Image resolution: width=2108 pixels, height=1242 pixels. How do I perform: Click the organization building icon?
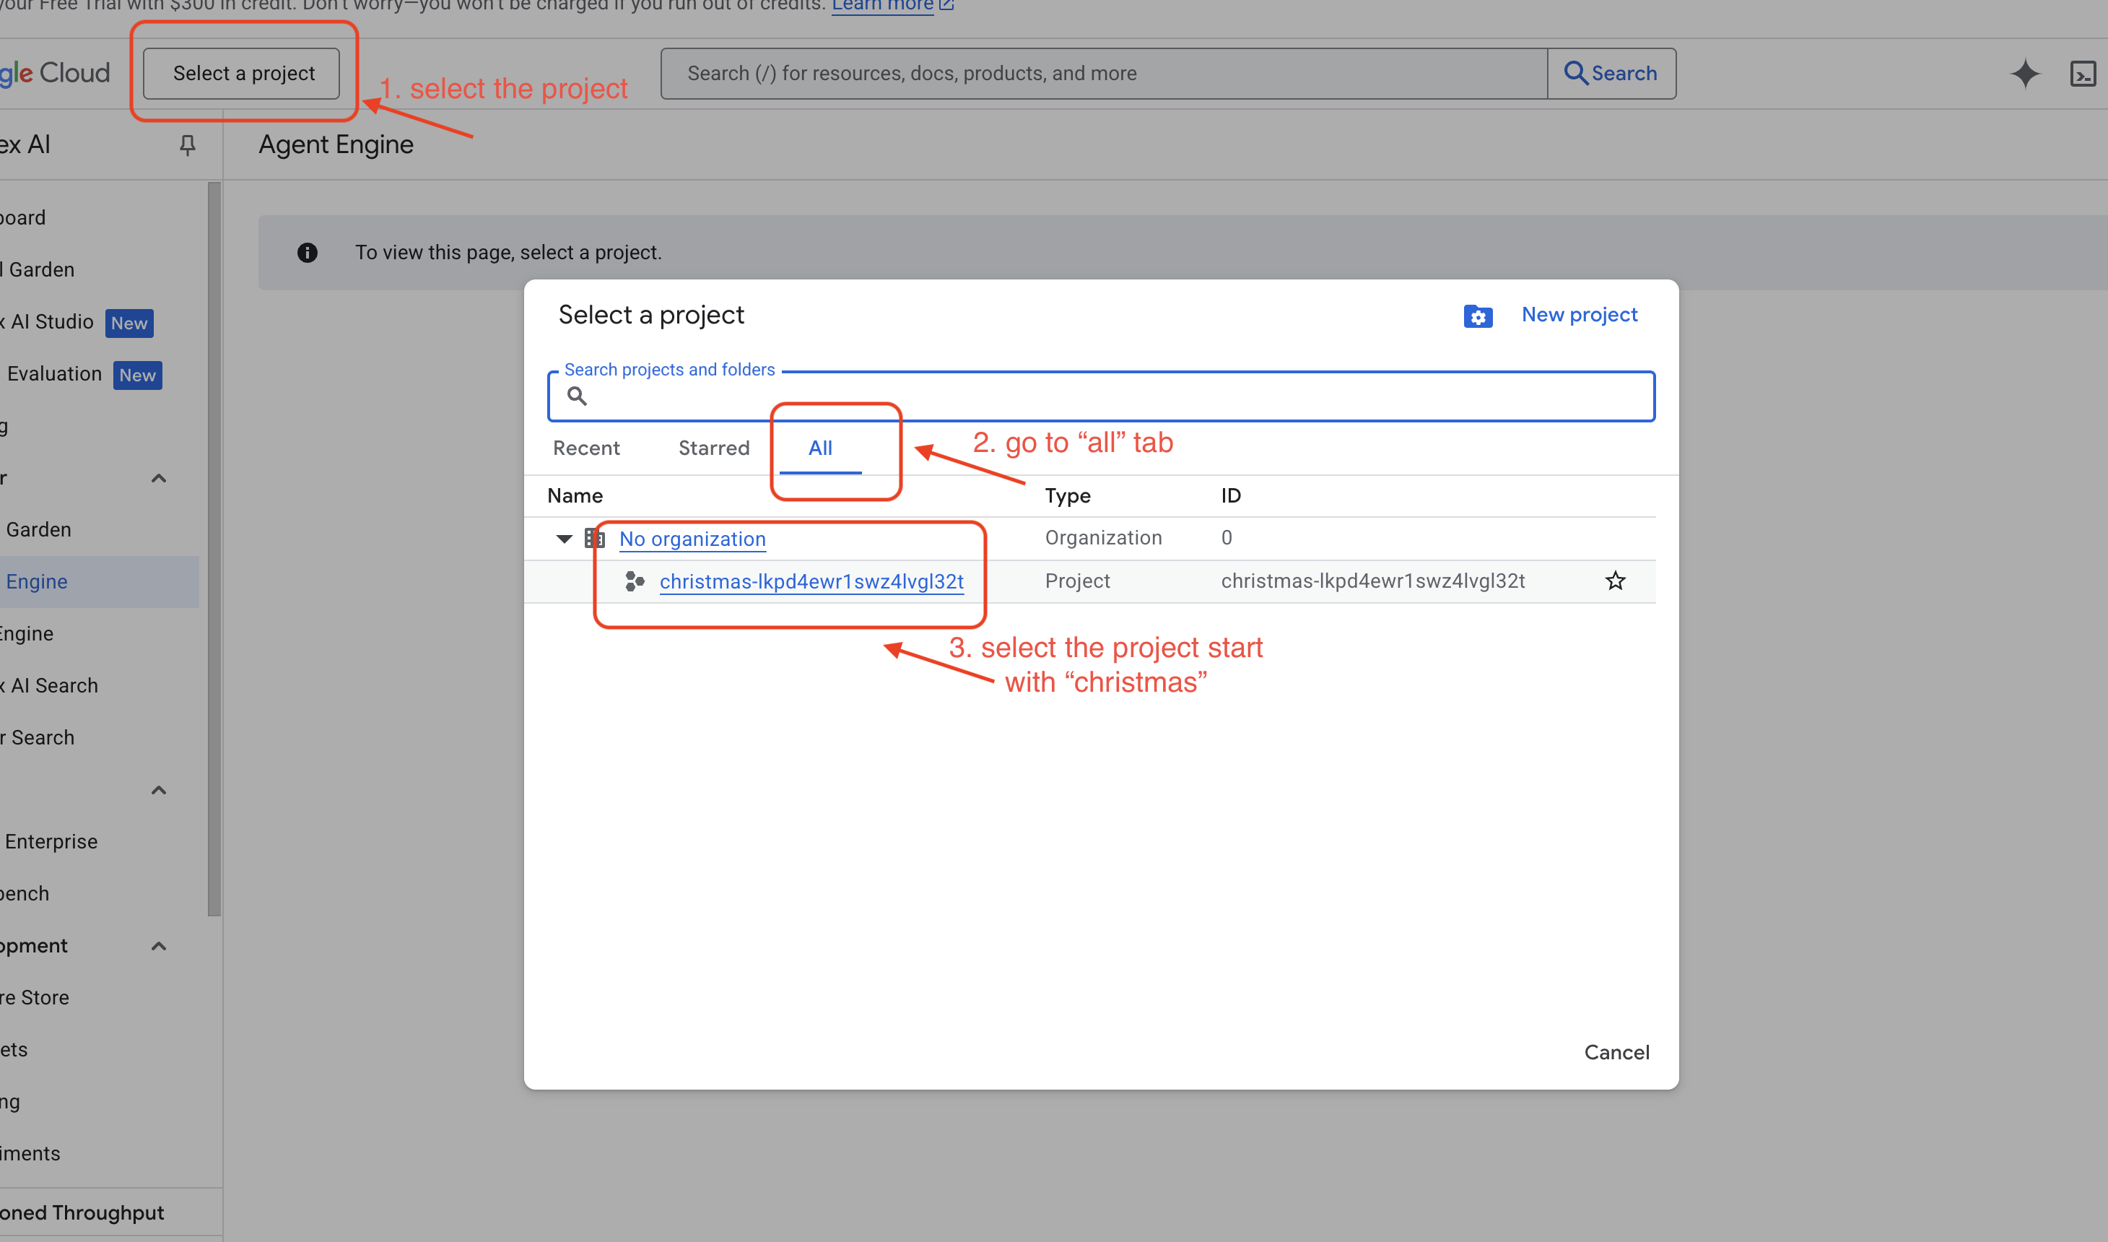point(594,538)
